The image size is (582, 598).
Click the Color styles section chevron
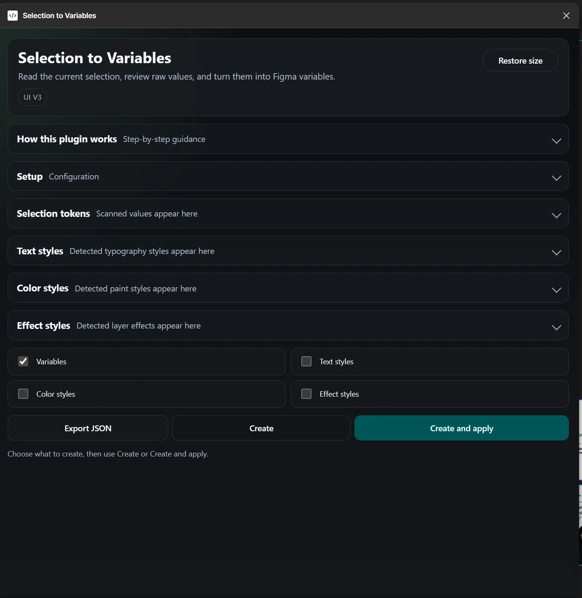click(x=556, y=289)
